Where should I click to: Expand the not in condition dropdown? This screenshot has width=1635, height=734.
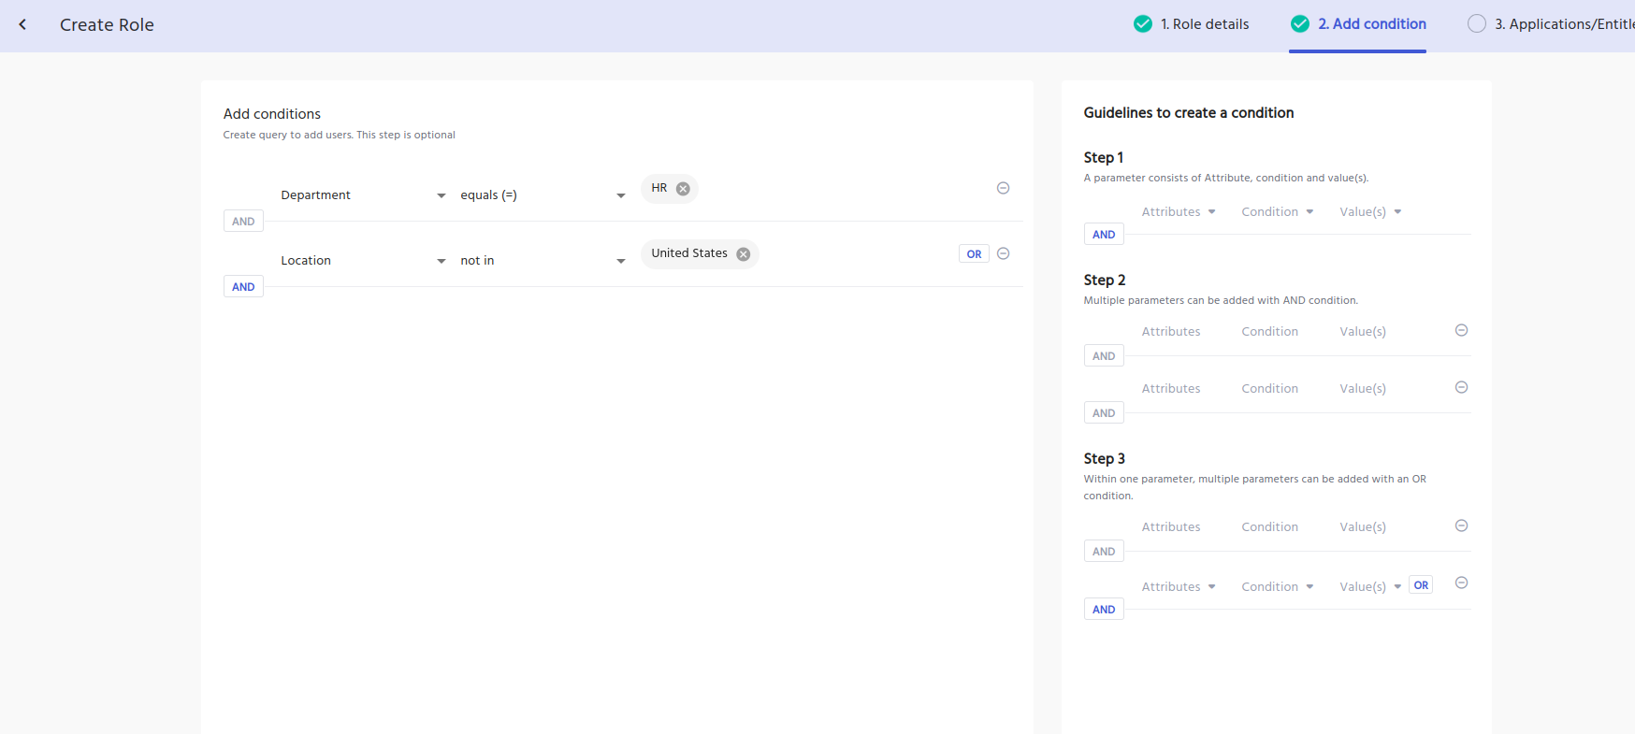coord(620,261)
